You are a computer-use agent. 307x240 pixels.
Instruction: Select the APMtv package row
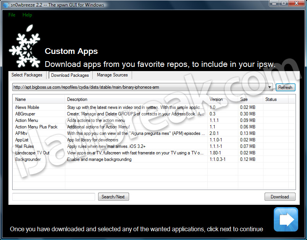pos(154,133)
